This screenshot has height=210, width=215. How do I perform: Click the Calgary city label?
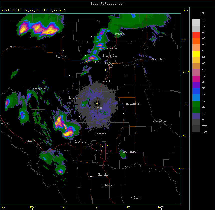(100, 150)
